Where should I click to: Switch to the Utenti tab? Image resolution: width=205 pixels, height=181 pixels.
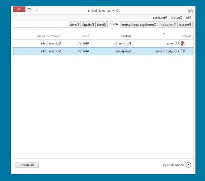pyautogui.click(x=101, y=25)
